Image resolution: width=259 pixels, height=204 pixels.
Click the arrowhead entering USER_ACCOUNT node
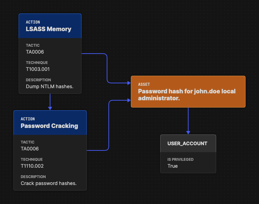pos(188,132)
